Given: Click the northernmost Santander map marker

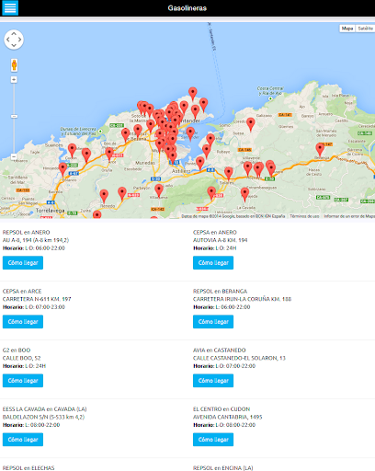Looking at the screenshot, I should tap(192, 94).
